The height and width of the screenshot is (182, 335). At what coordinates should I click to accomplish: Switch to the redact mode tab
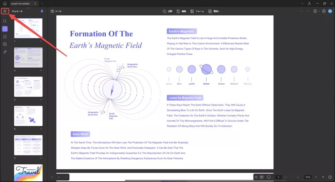coord(214,11)
